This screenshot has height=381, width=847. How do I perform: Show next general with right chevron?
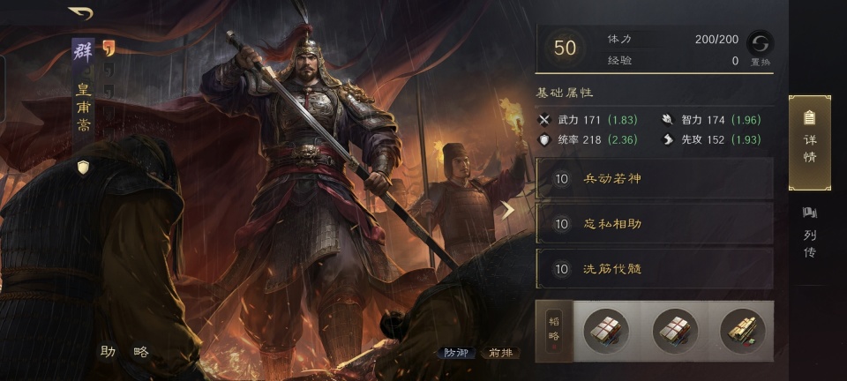click(507, 211)
